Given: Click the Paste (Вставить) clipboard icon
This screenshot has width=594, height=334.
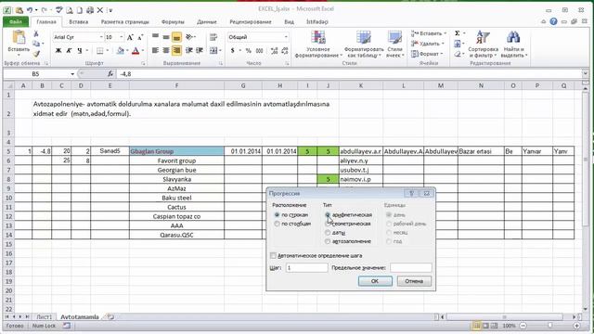Looking at the screenshot, I should 19,38.
